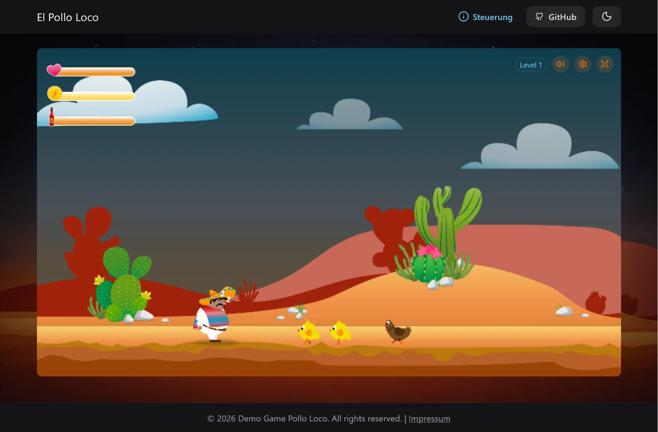Click the yellow chick nearest the brown chicken
This screenshot has width=658, height=432.
point(340,332)
